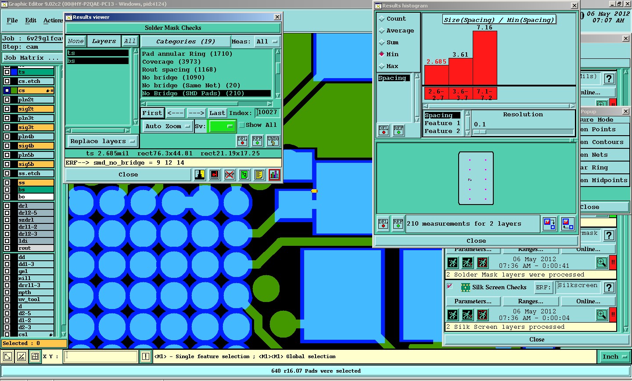Select the bs layer in Results viewer list

(98, 61)
